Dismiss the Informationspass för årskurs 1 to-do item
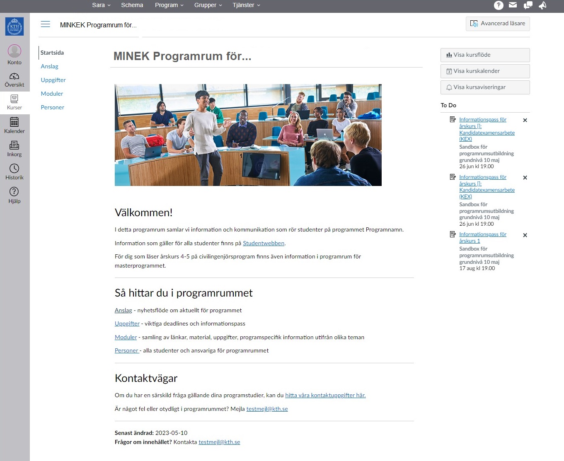 tap(525, 235)
